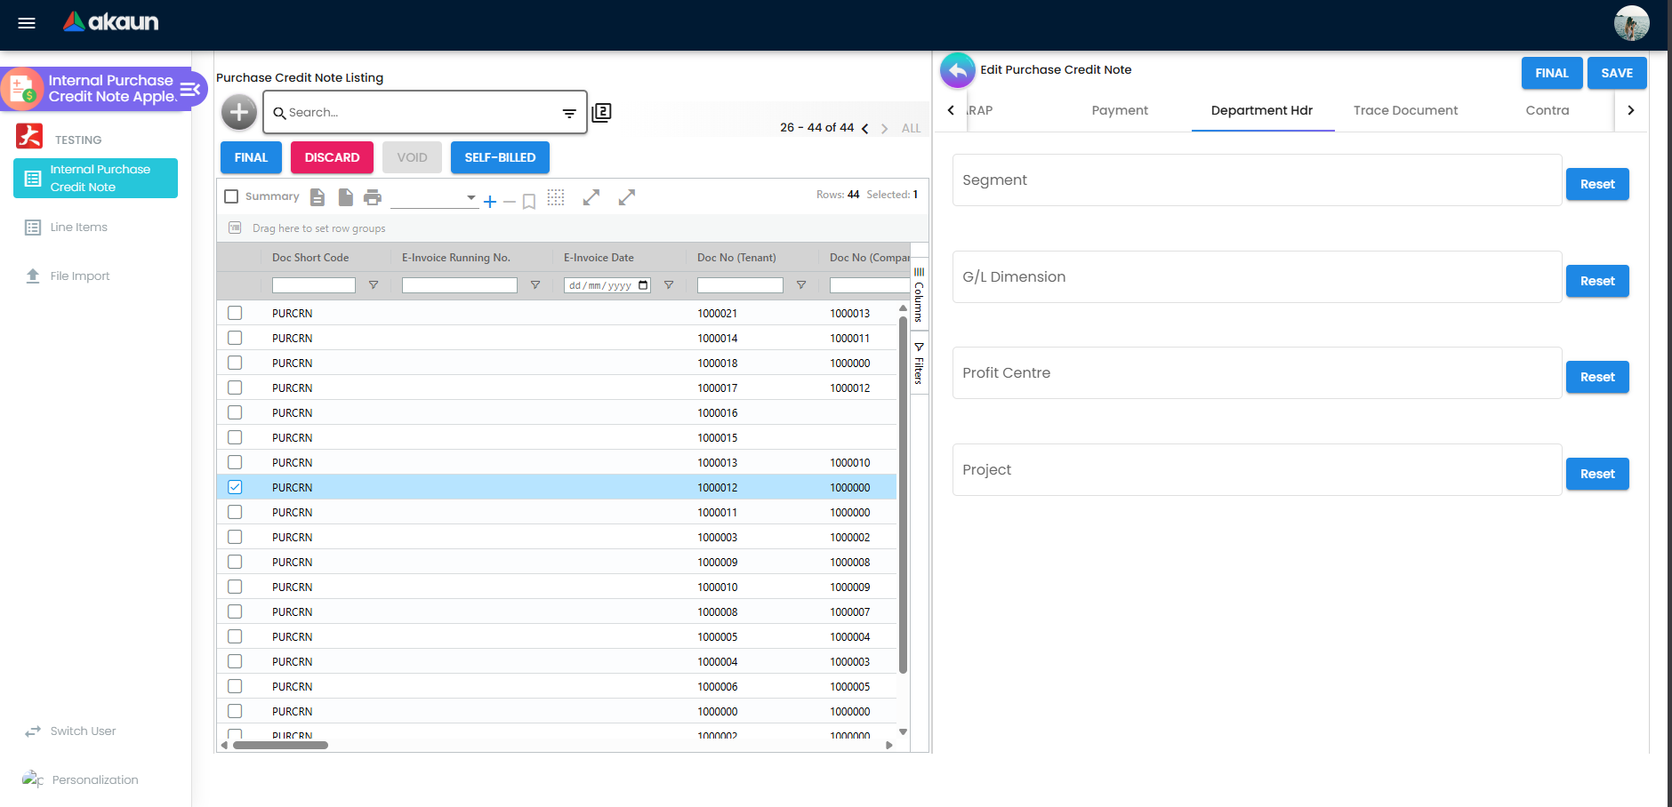
Task: Click the first document export icon
Action: point(318,197)
